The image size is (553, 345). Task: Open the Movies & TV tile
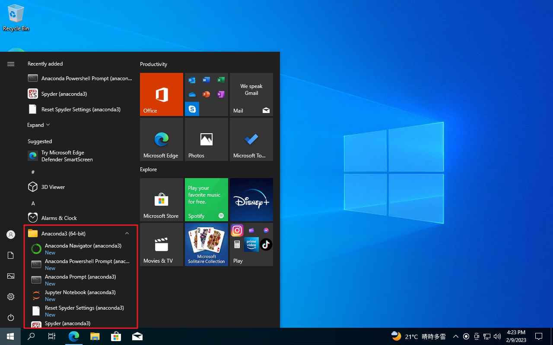162,245
